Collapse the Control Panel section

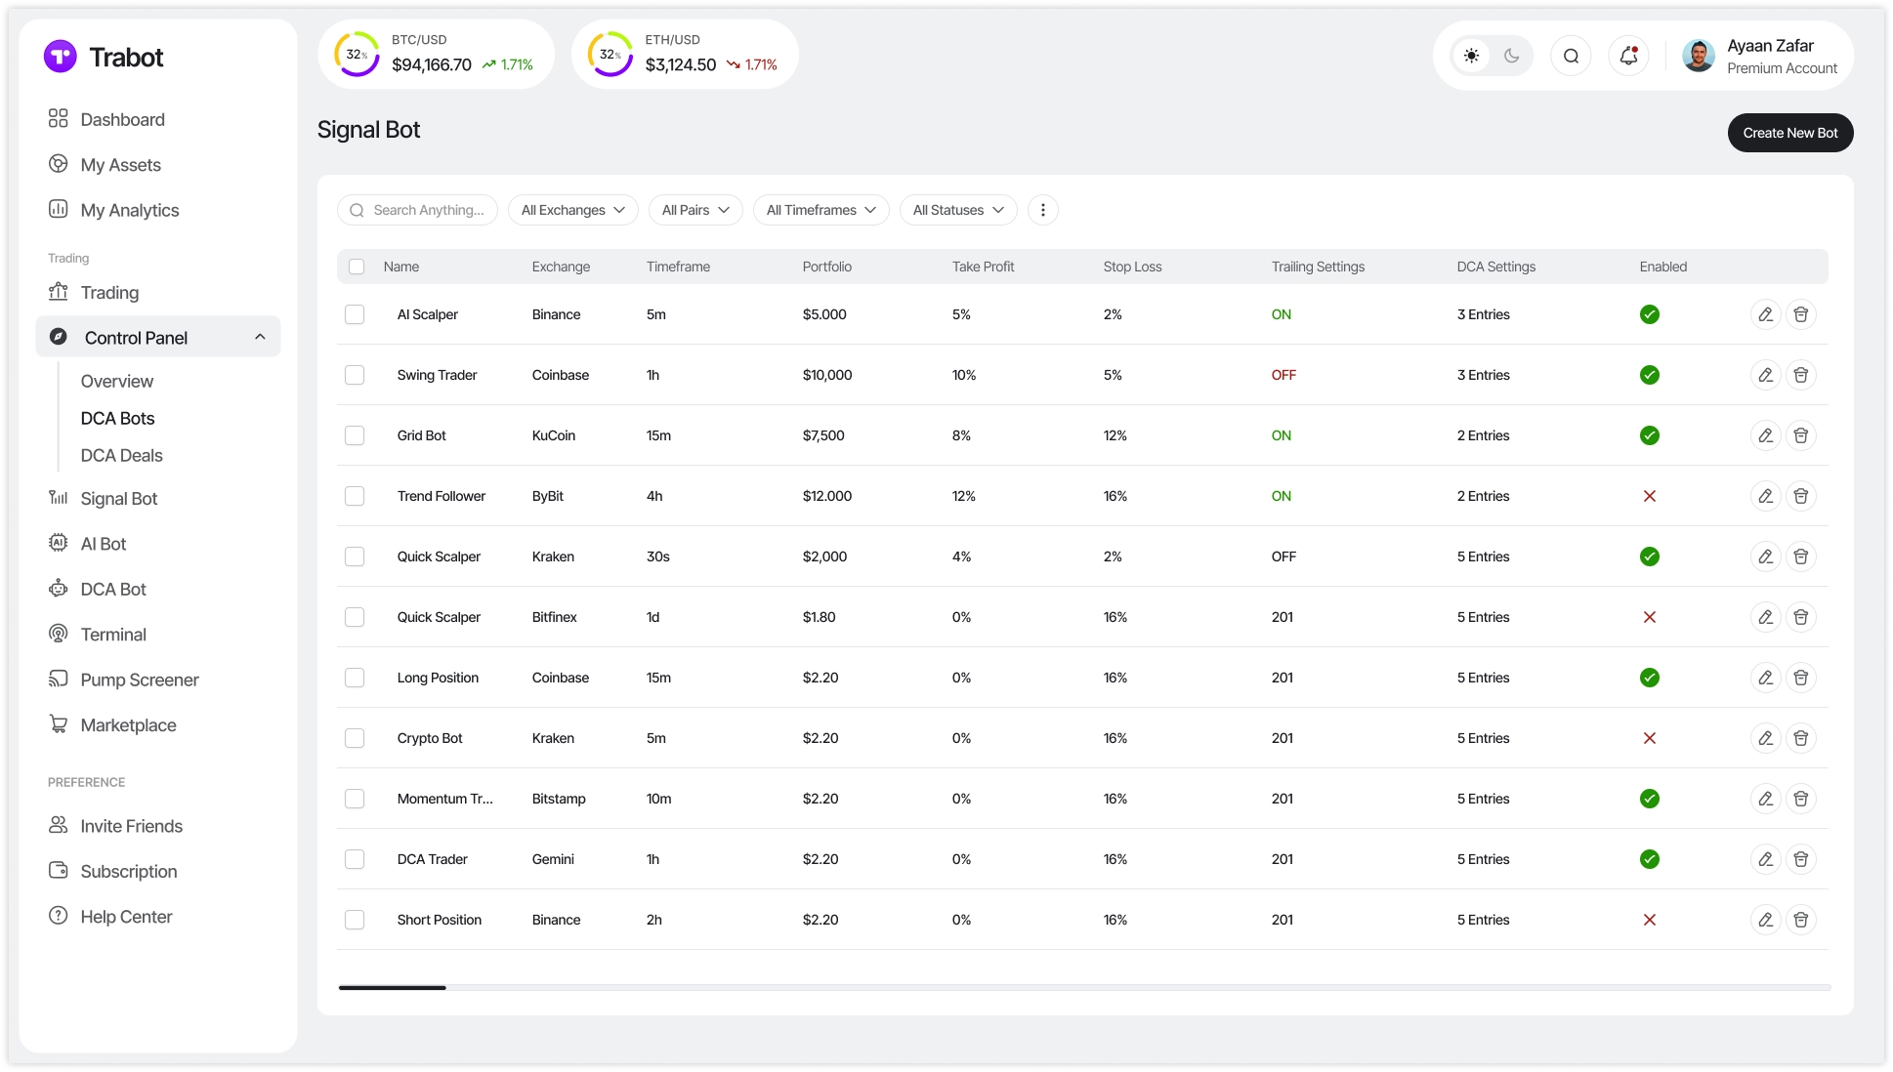[x=260, y=337]
